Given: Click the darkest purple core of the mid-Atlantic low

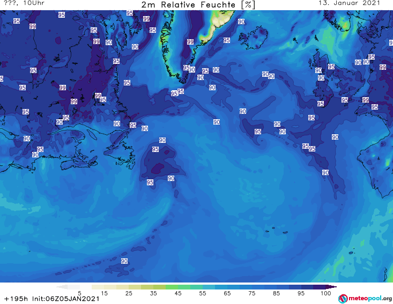Looking at the screenshot, I should tap(158, 168).
